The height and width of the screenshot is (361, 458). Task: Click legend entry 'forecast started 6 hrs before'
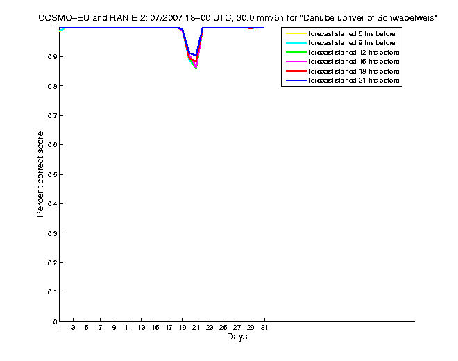click(352, 34)
